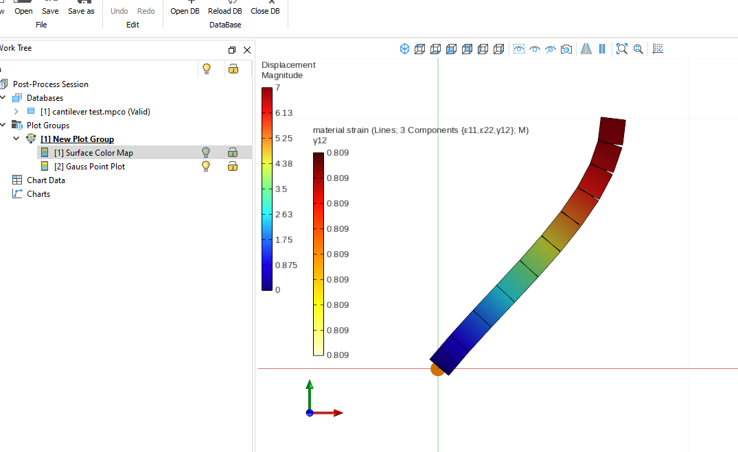Enable perspective projection road icon
The width and height of the screenshot is (738, 452).
(586, 49)
